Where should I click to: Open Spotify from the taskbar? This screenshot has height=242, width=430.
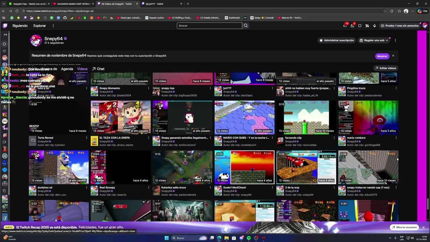click(249, 238)
